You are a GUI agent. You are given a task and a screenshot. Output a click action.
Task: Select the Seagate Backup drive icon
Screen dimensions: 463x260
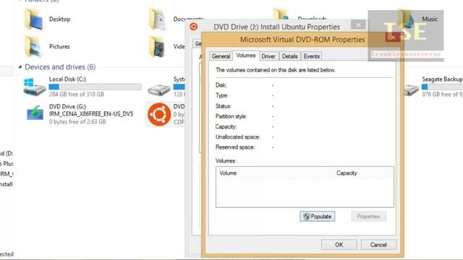[412, 90]
